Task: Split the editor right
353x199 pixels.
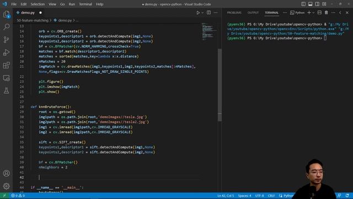Action: (x=208, y=13)
